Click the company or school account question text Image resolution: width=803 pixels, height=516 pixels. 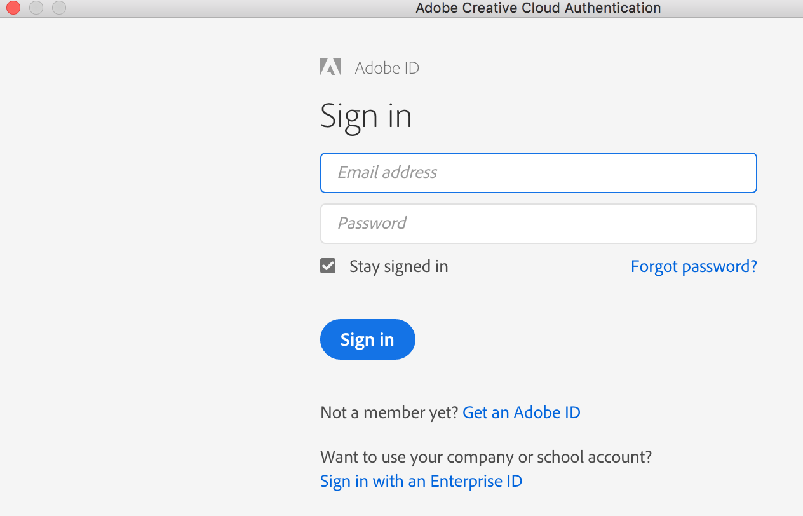point(486,457)
